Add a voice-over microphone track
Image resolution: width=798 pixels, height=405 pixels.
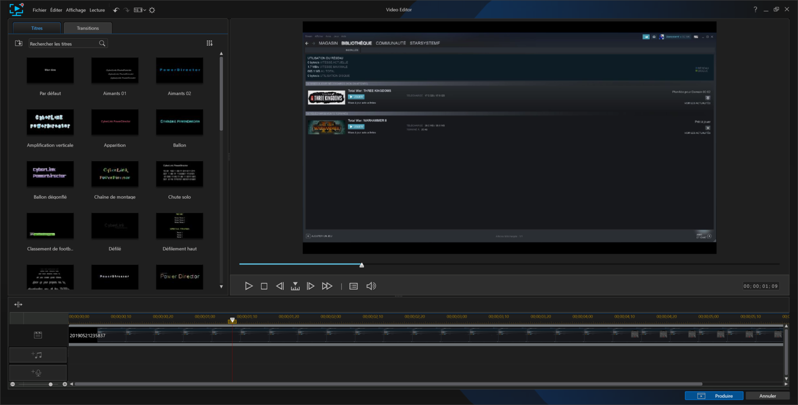coord(37,372)
